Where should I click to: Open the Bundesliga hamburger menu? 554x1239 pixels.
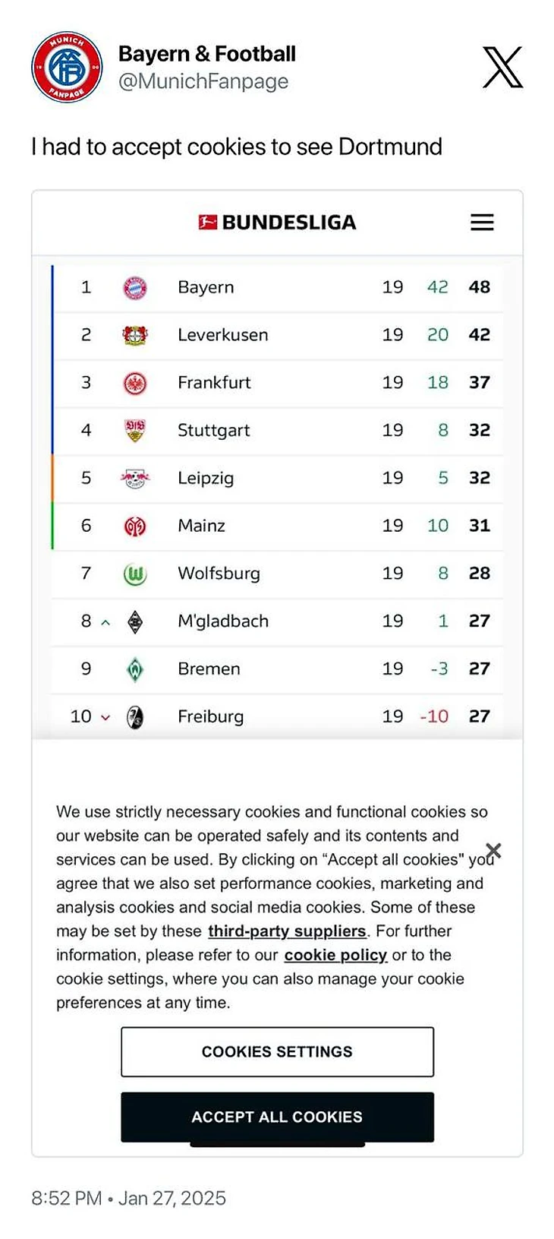coord(482,223)
